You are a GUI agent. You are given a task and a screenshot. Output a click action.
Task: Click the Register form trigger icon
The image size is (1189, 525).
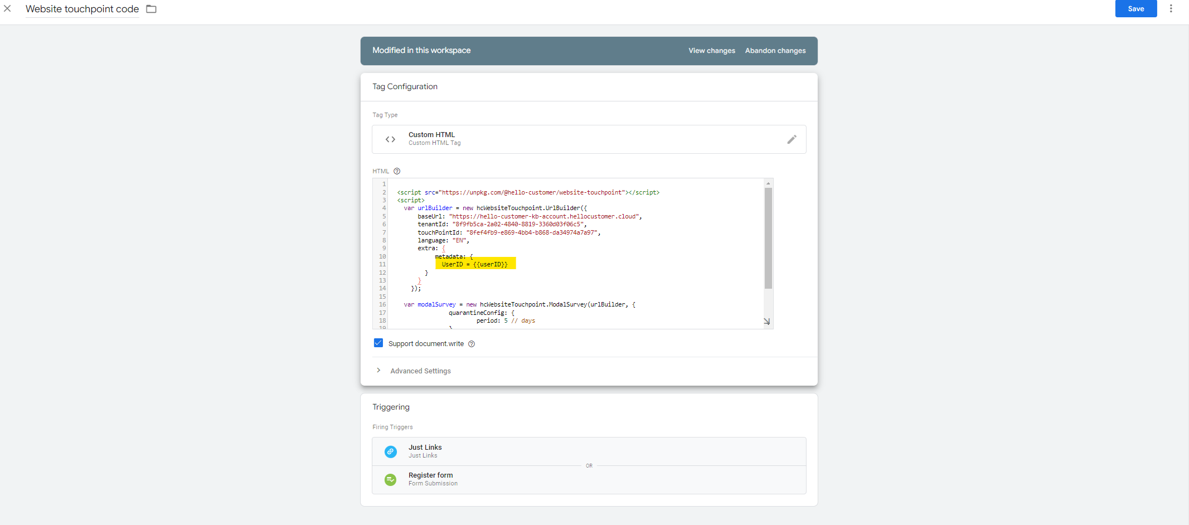(391, 479)
